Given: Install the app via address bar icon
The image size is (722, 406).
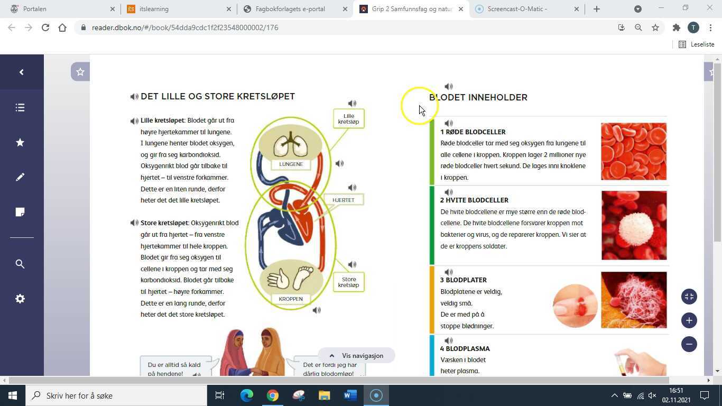Looking at the screenshot, I should pos(622,27).
